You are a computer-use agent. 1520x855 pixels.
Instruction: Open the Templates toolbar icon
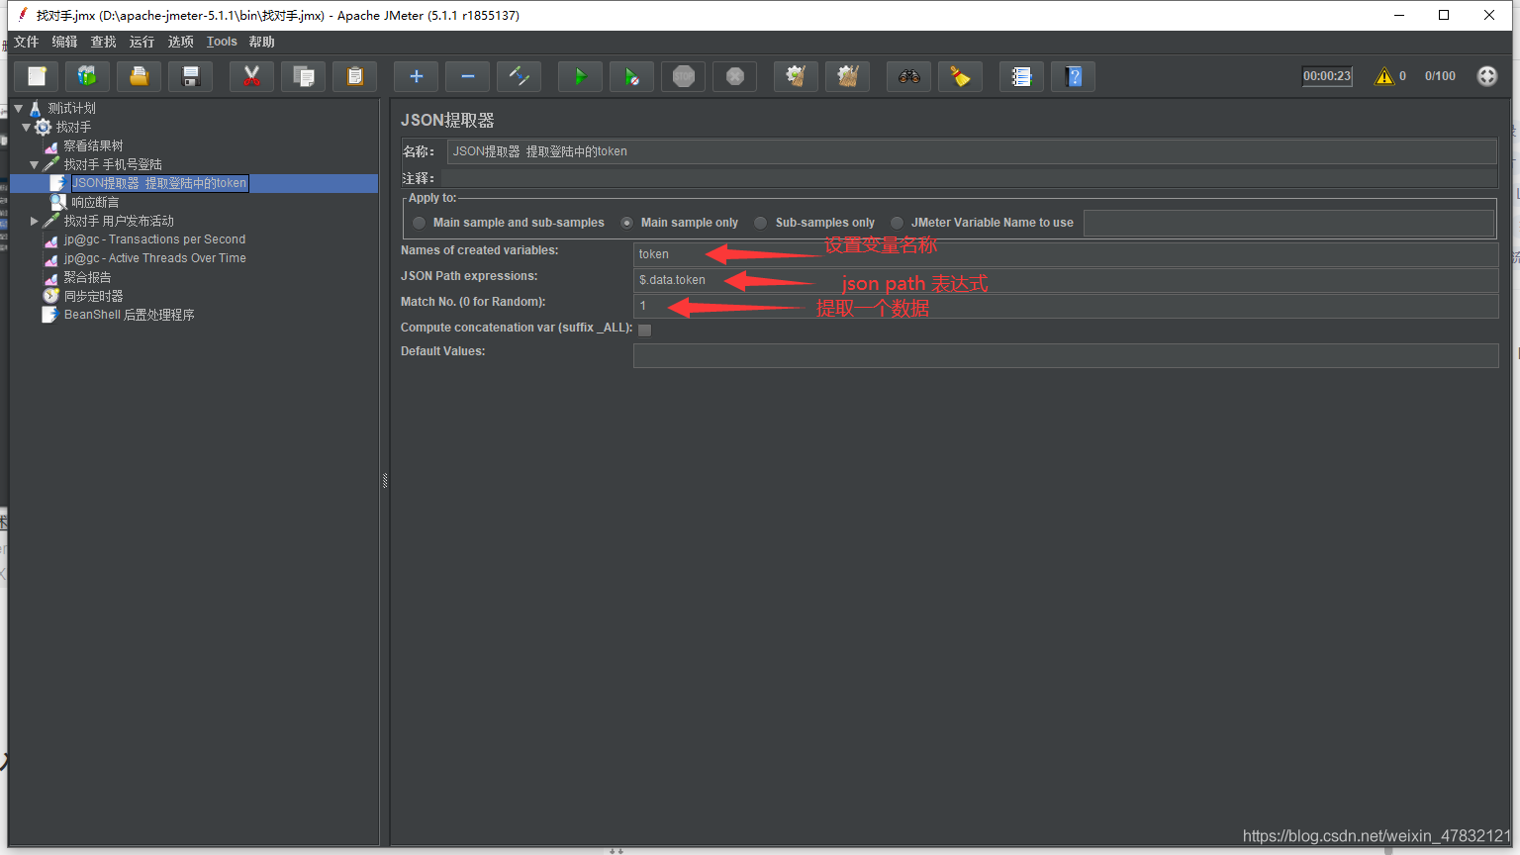(x=88, y=76)
